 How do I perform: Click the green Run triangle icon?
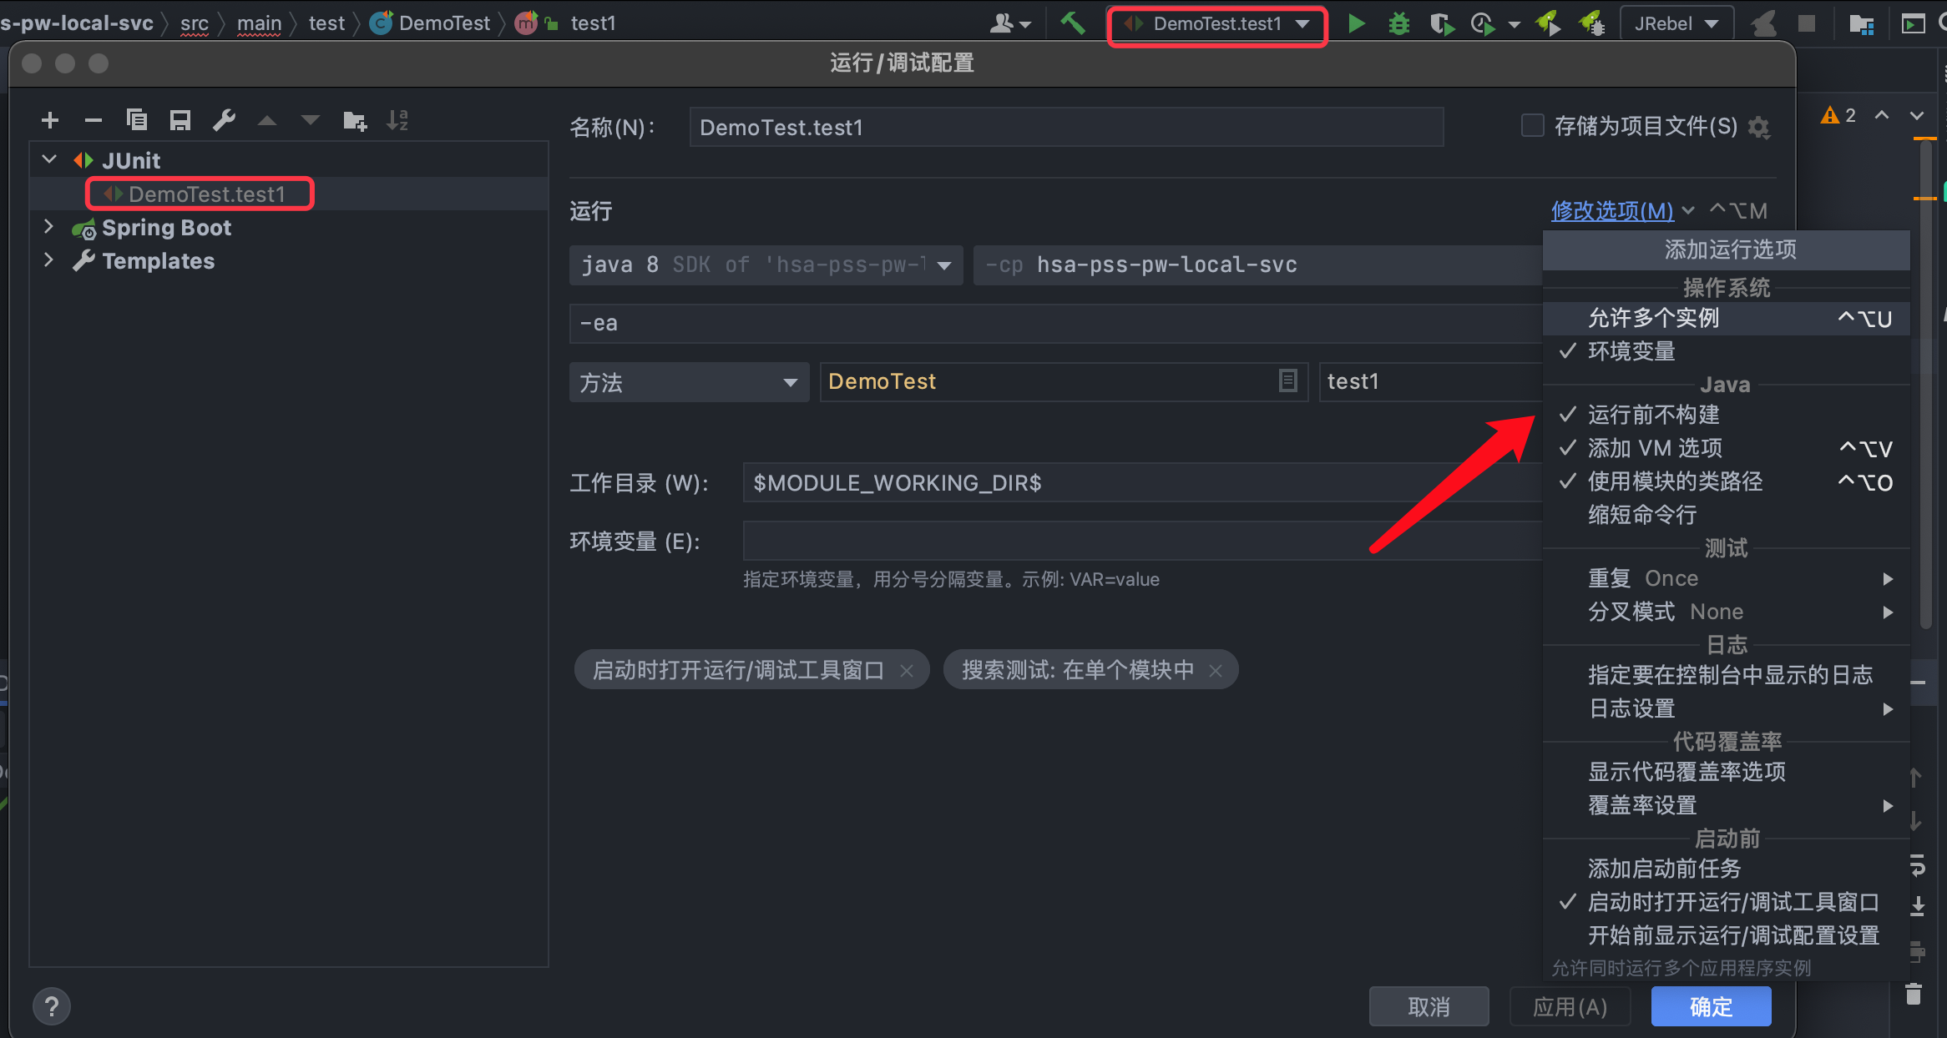click(x=1357, y=23)
